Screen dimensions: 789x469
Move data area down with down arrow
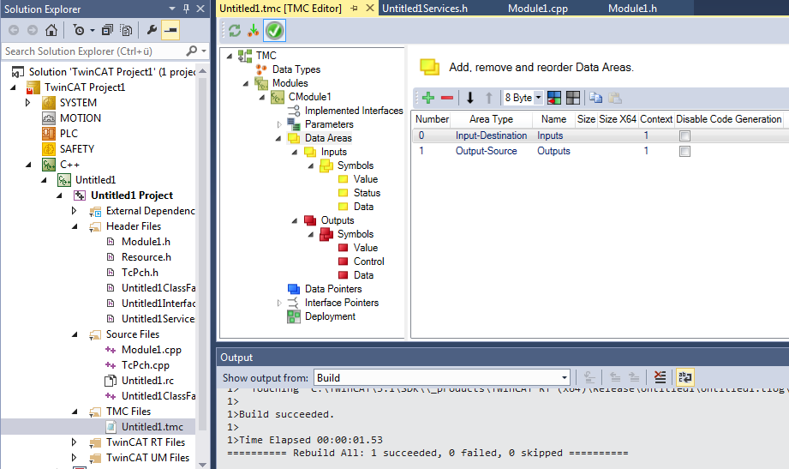pos(470,98)
